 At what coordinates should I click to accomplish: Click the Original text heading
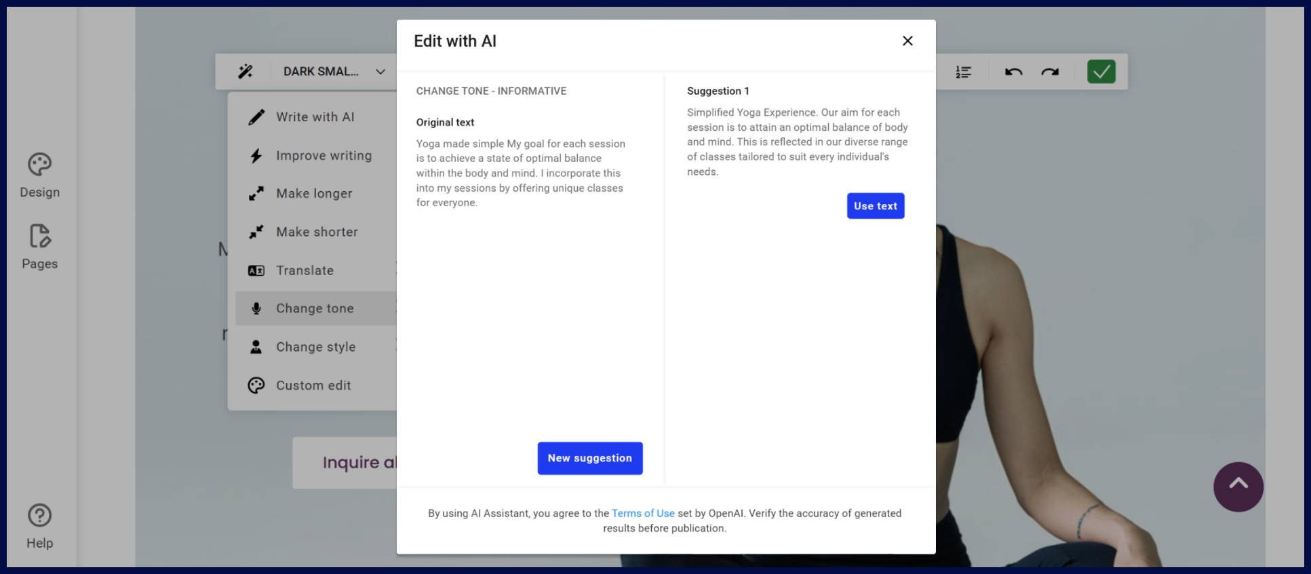pyautogui.click(x=445, y=123)
